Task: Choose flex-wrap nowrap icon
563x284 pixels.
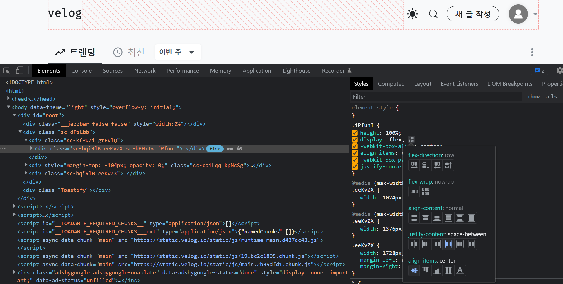Action: click(x=414, y=192)
